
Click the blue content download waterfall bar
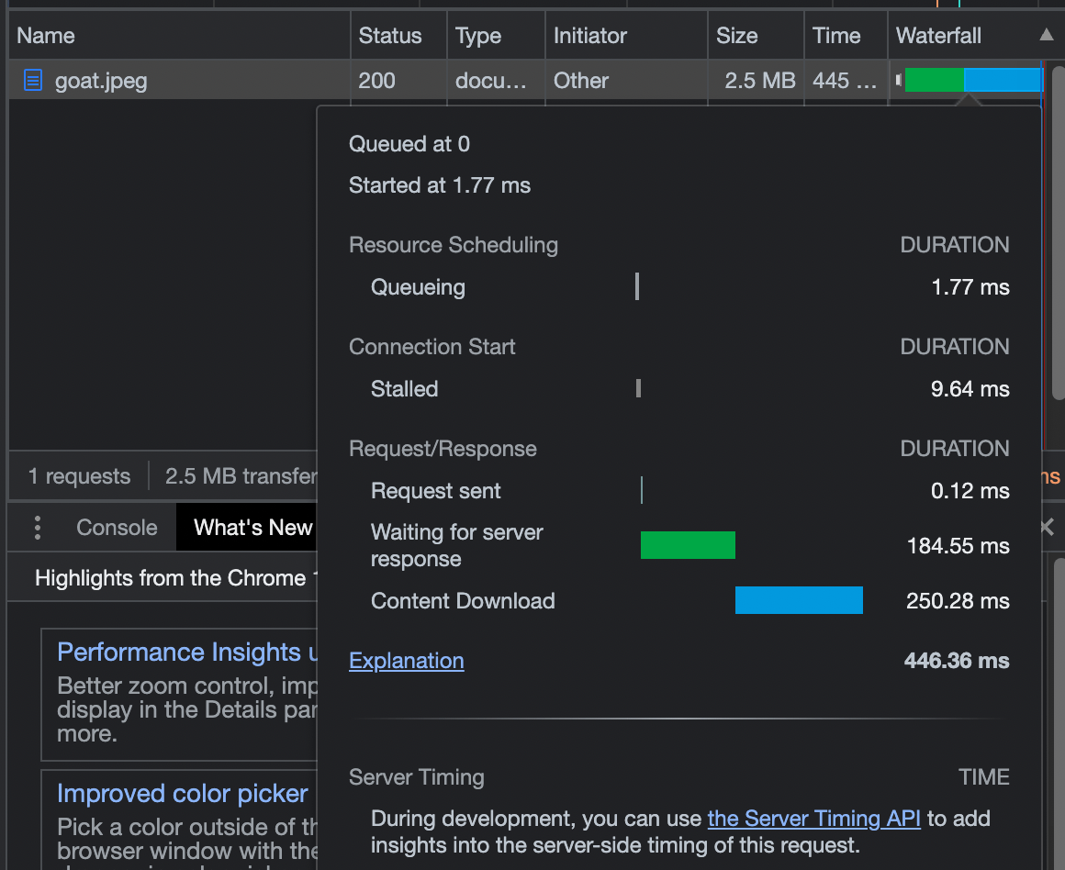1003,80
